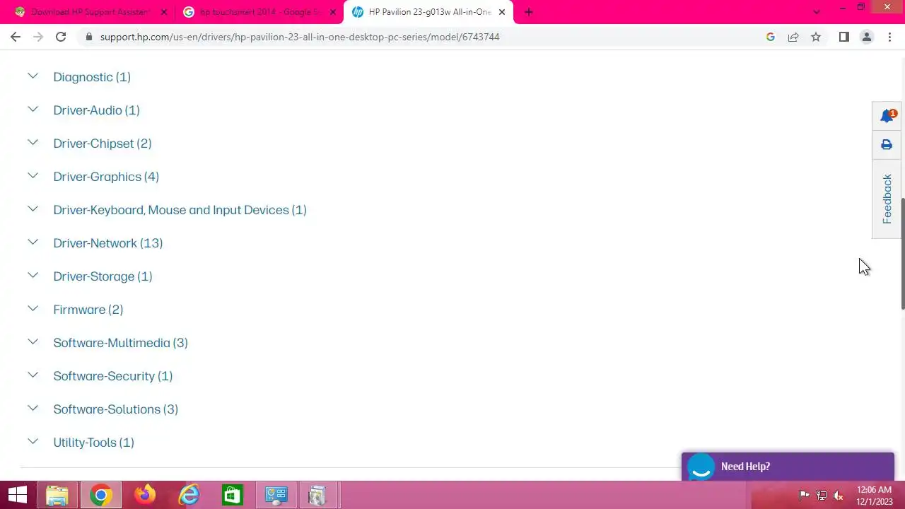Toggle the browser side panel

[844, 37]
